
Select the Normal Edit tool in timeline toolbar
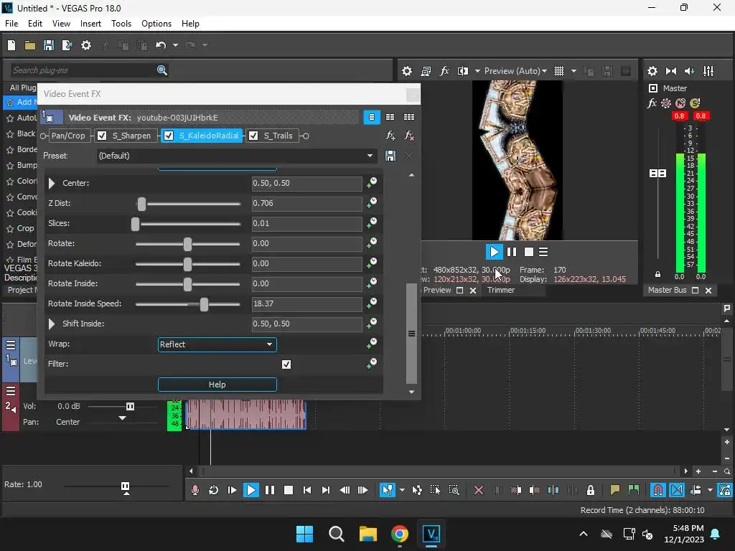(387, 490)
